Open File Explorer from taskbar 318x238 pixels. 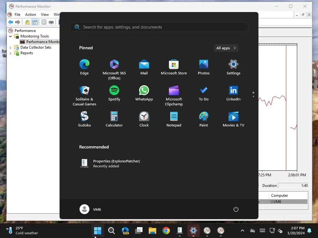pyautogui.click(x=152, y=231)
